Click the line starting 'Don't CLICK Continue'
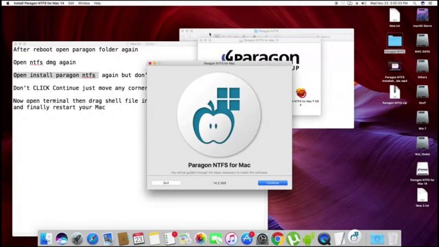This screenshot has height=247, width=439. 80,88
